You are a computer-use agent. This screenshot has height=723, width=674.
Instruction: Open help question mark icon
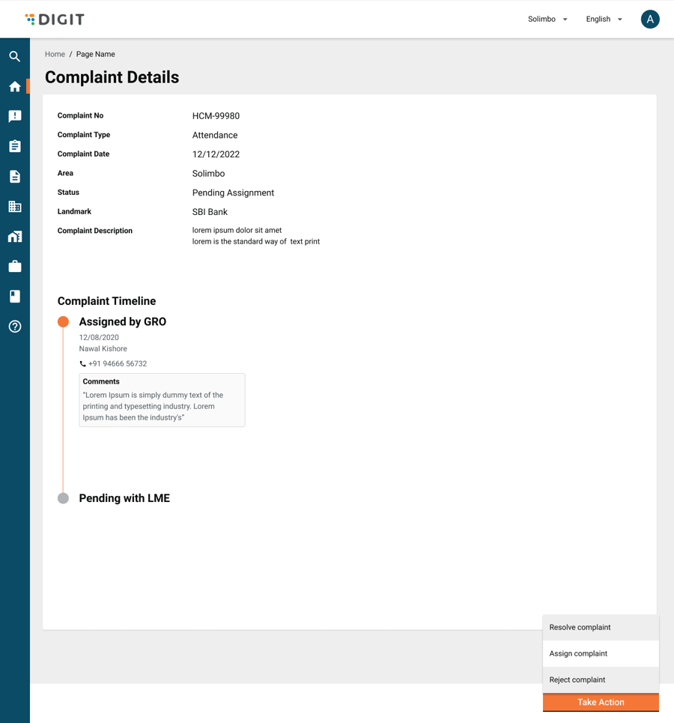(x=15, y=327)
